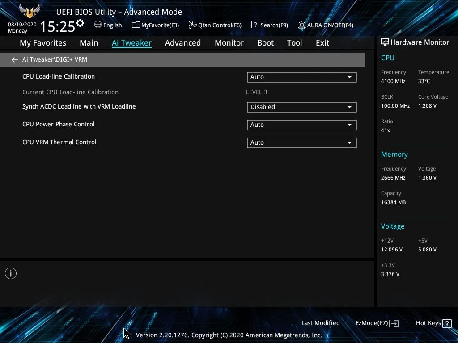The height and width of the screenshot is (343, 458).
Task: Switch to Main tab
Action: (89, 43)
